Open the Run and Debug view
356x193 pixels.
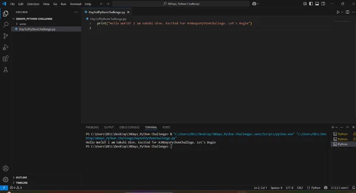point(5,47)
